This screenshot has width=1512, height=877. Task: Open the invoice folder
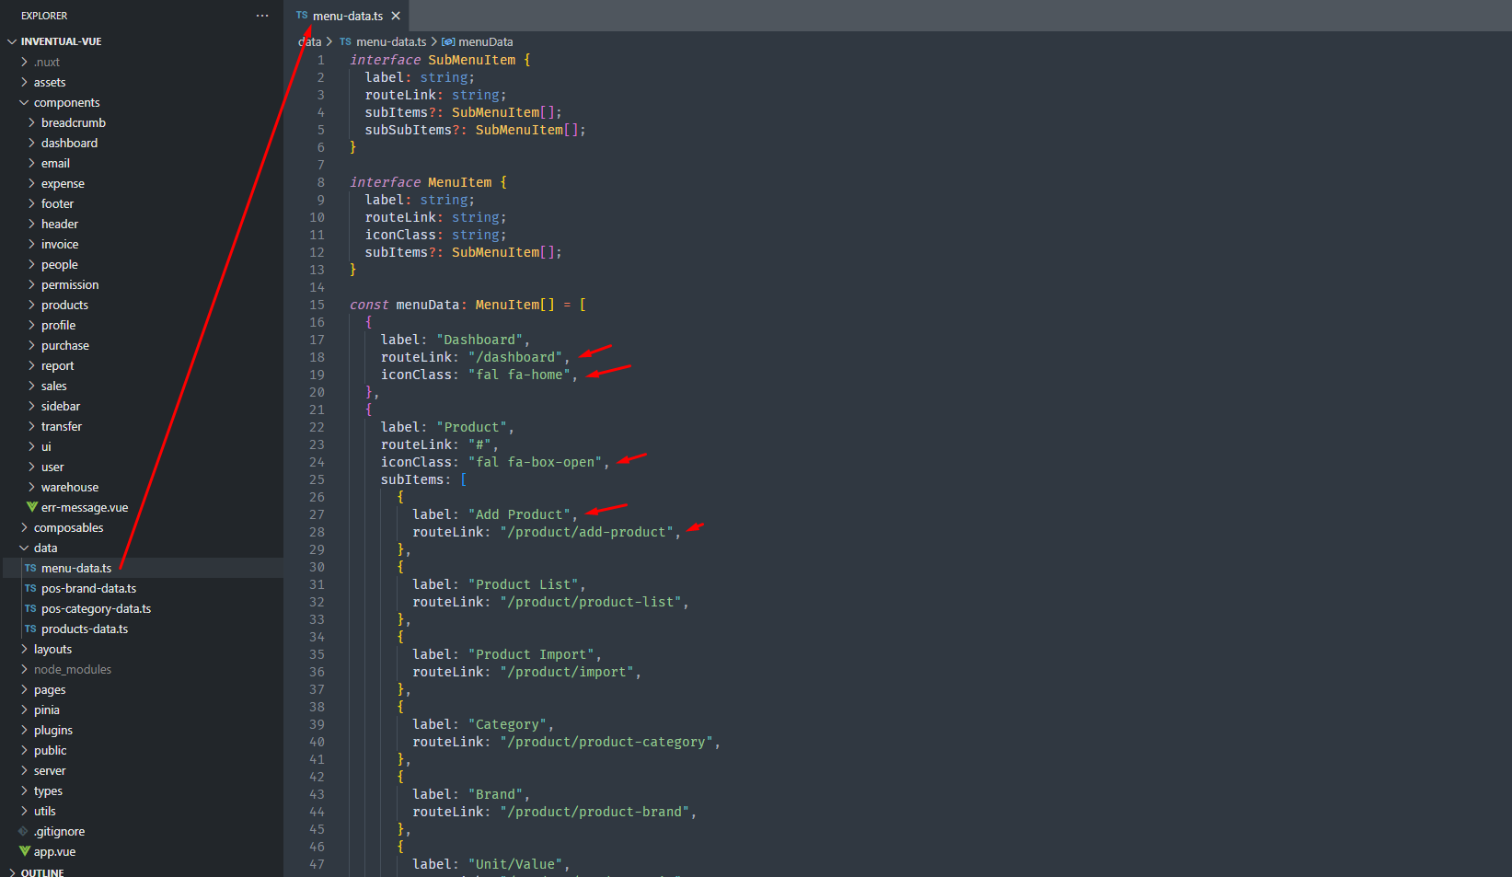click(60, 244)
